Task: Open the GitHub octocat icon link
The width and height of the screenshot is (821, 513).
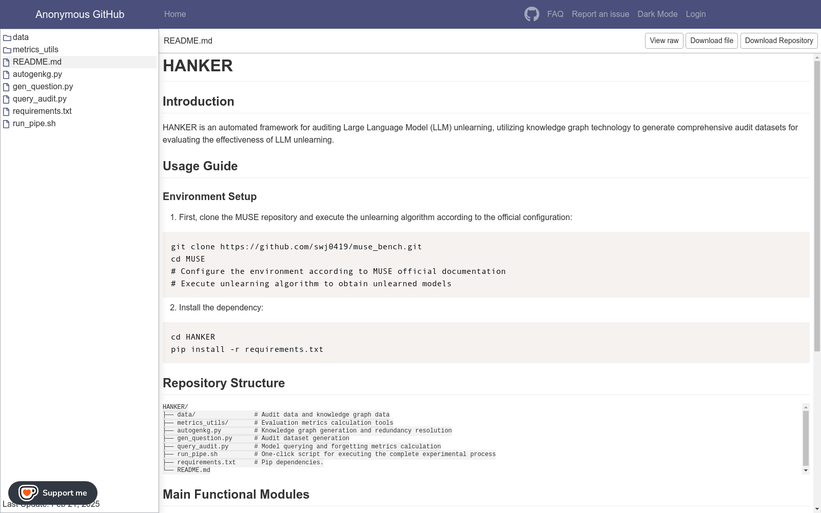Action: tap(532, 14)
